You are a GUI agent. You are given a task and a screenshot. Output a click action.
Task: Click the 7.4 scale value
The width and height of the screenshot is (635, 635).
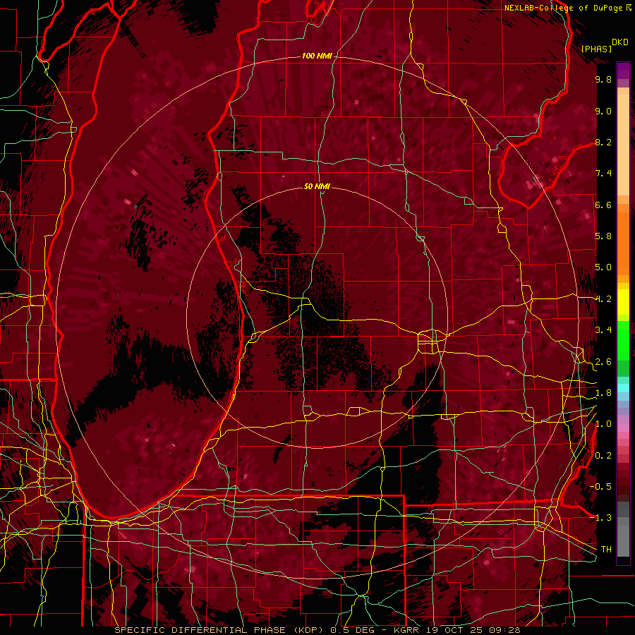tap(603, 174)
